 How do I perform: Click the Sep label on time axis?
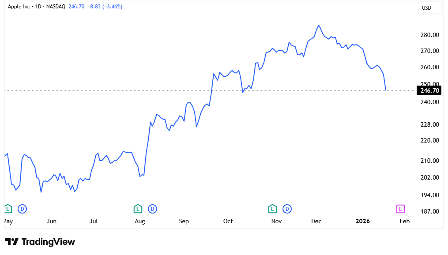click(x=184, y=221)
